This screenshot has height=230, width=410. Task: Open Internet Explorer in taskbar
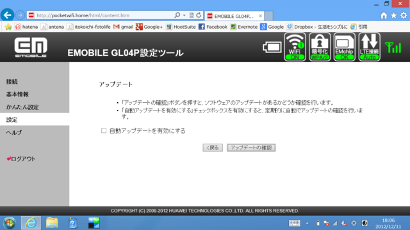click(x=31, y=223)
